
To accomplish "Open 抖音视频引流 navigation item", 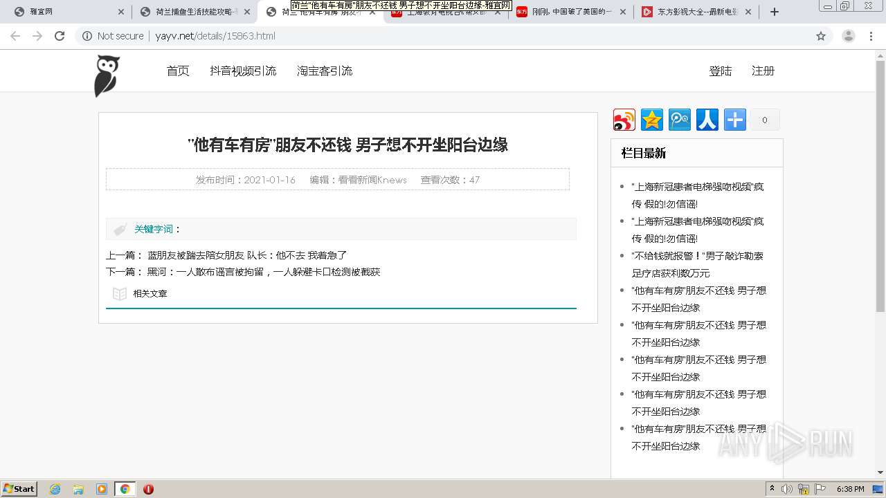I will coord(243,71).
